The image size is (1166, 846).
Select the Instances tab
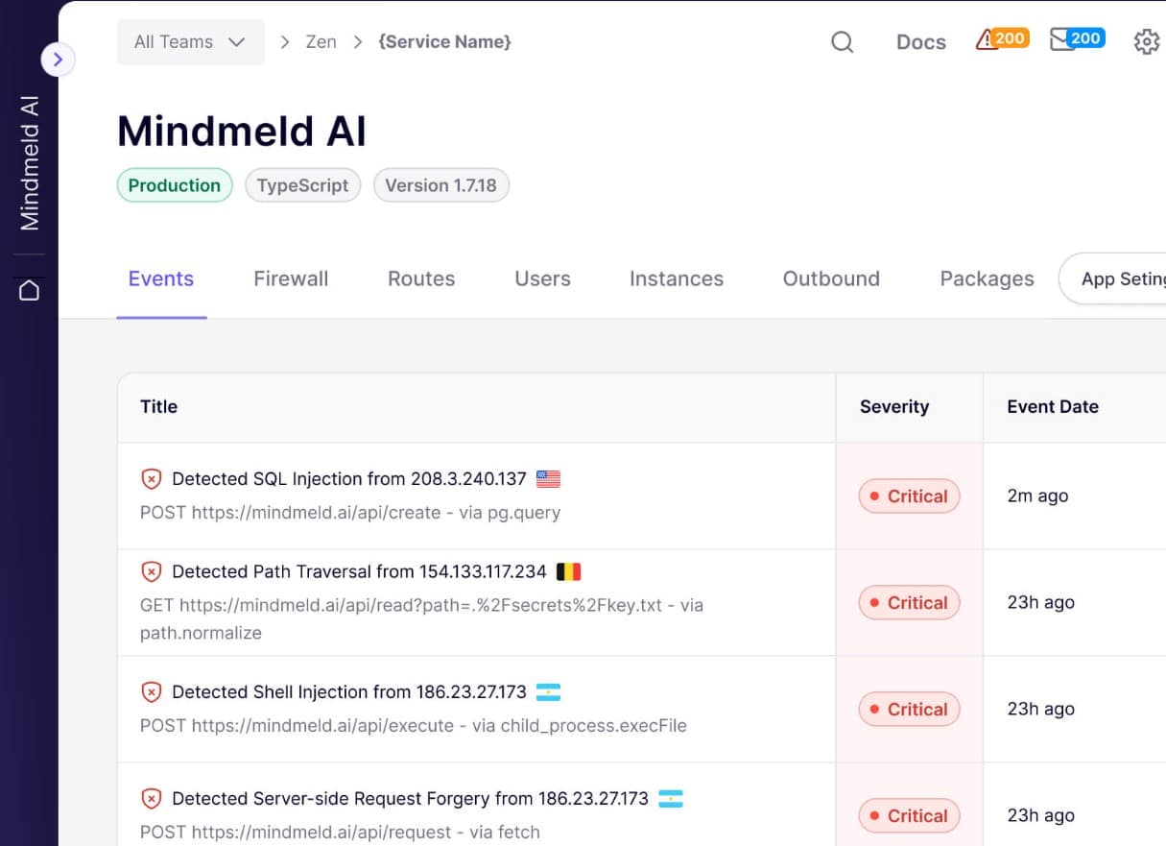pyautogui.click(x=676, y=278)
